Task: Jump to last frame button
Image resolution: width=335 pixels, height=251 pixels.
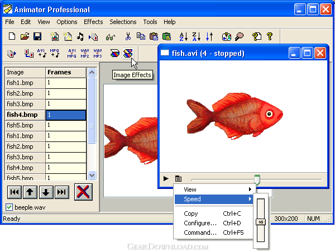Action: 62,192
